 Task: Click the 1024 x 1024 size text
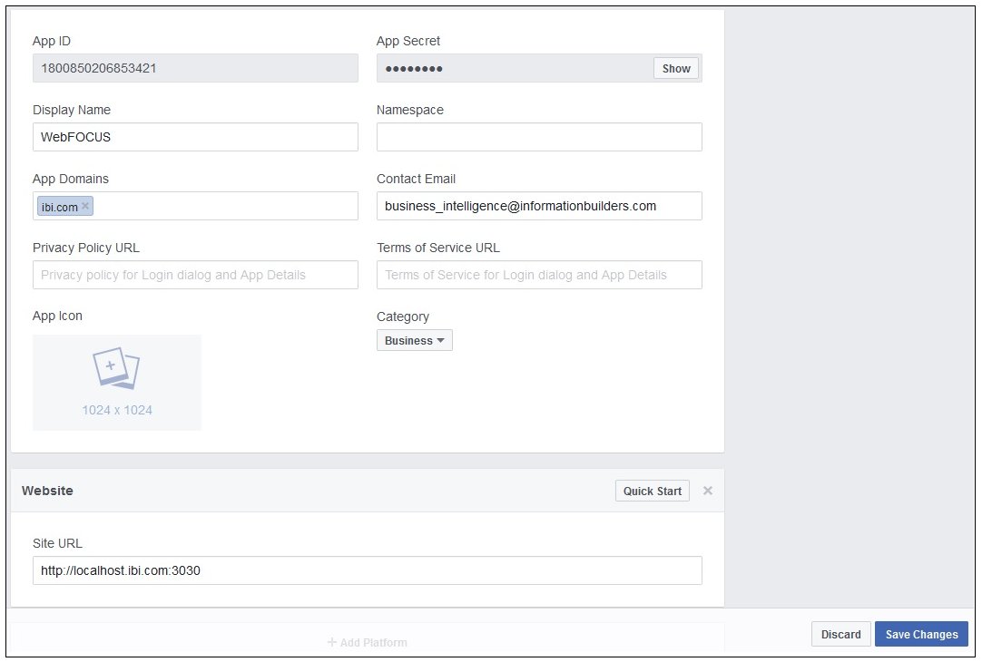click(117, 410)
